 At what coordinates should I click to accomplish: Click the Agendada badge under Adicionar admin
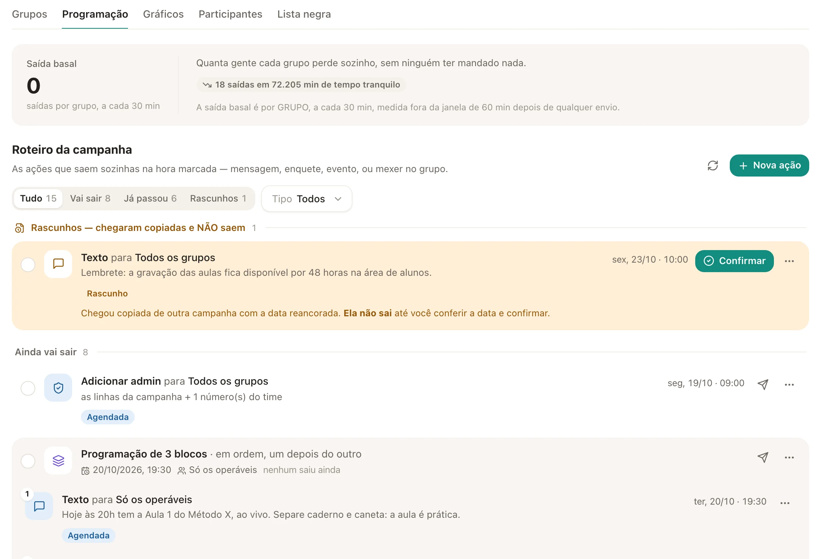coord(108,417)
